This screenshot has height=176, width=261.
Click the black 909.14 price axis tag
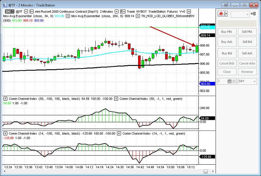207,35
